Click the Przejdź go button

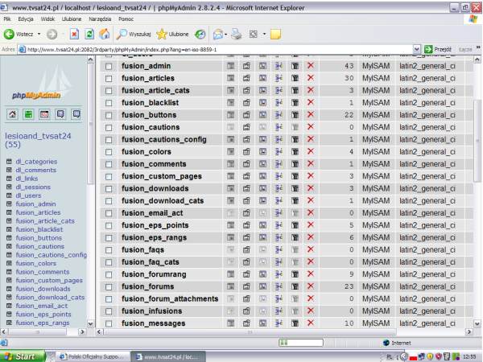[438, 49]
